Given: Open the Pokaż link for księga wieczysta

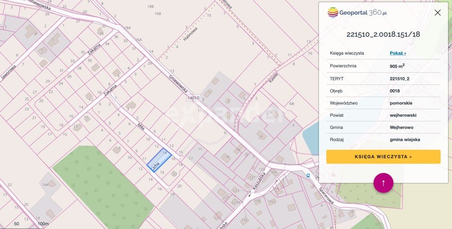Looking at the screenshot, I should pyautogui.click(x=398, y=53).
